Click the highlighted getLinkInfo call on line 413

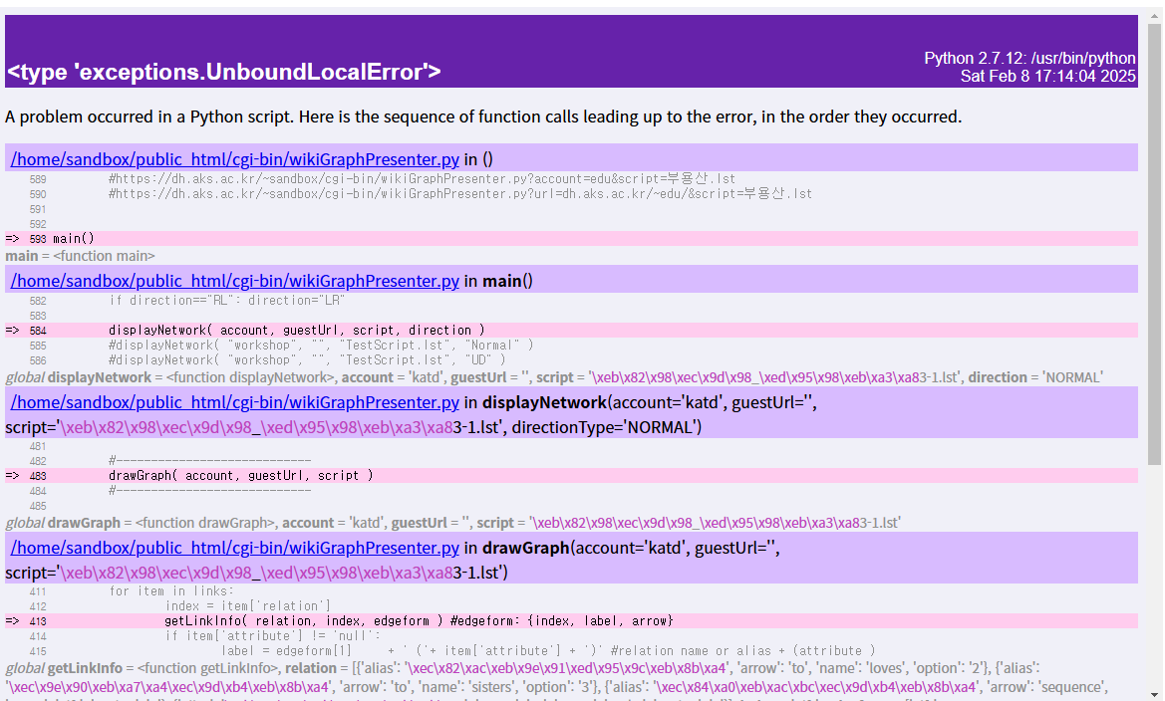click(419, 620)
